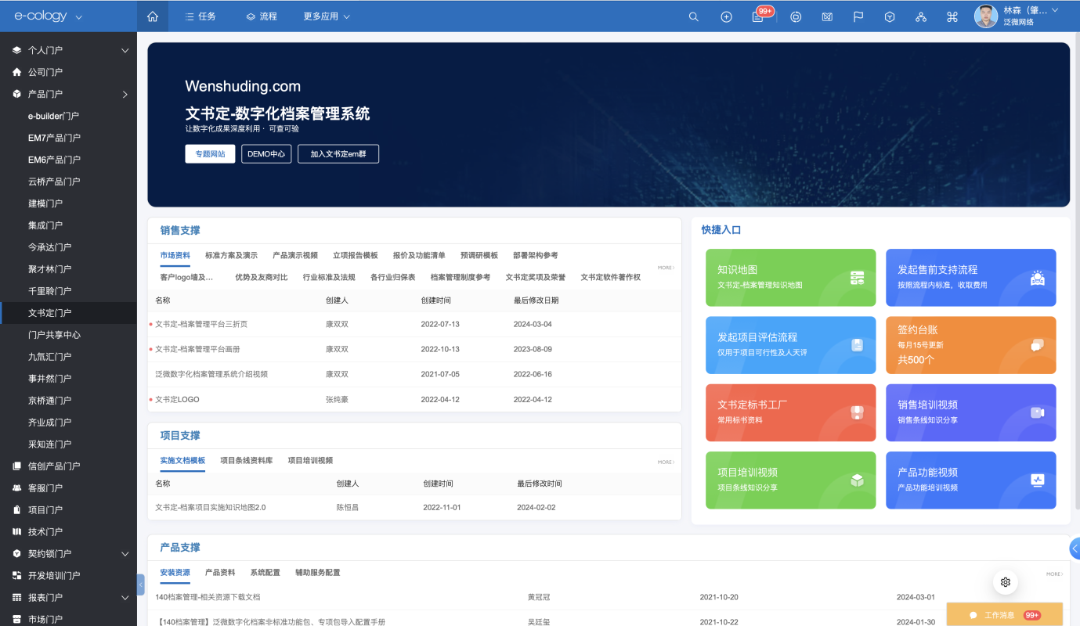Open the document icon with 99+ badge
Image resolution: width=1080 pixels, height=626 pixels.
pos(758,16)
